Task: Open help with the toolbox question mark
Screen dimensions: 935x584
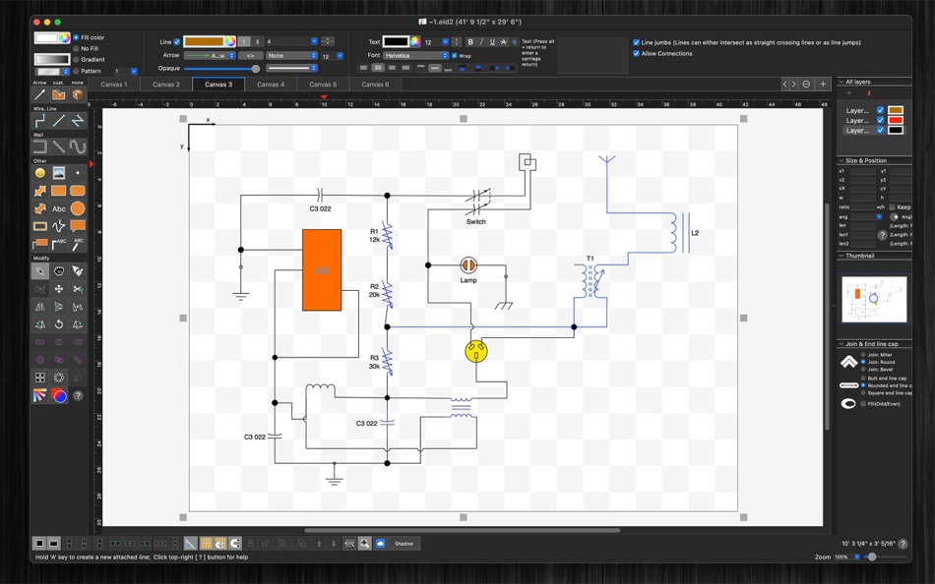Action: 78,395
